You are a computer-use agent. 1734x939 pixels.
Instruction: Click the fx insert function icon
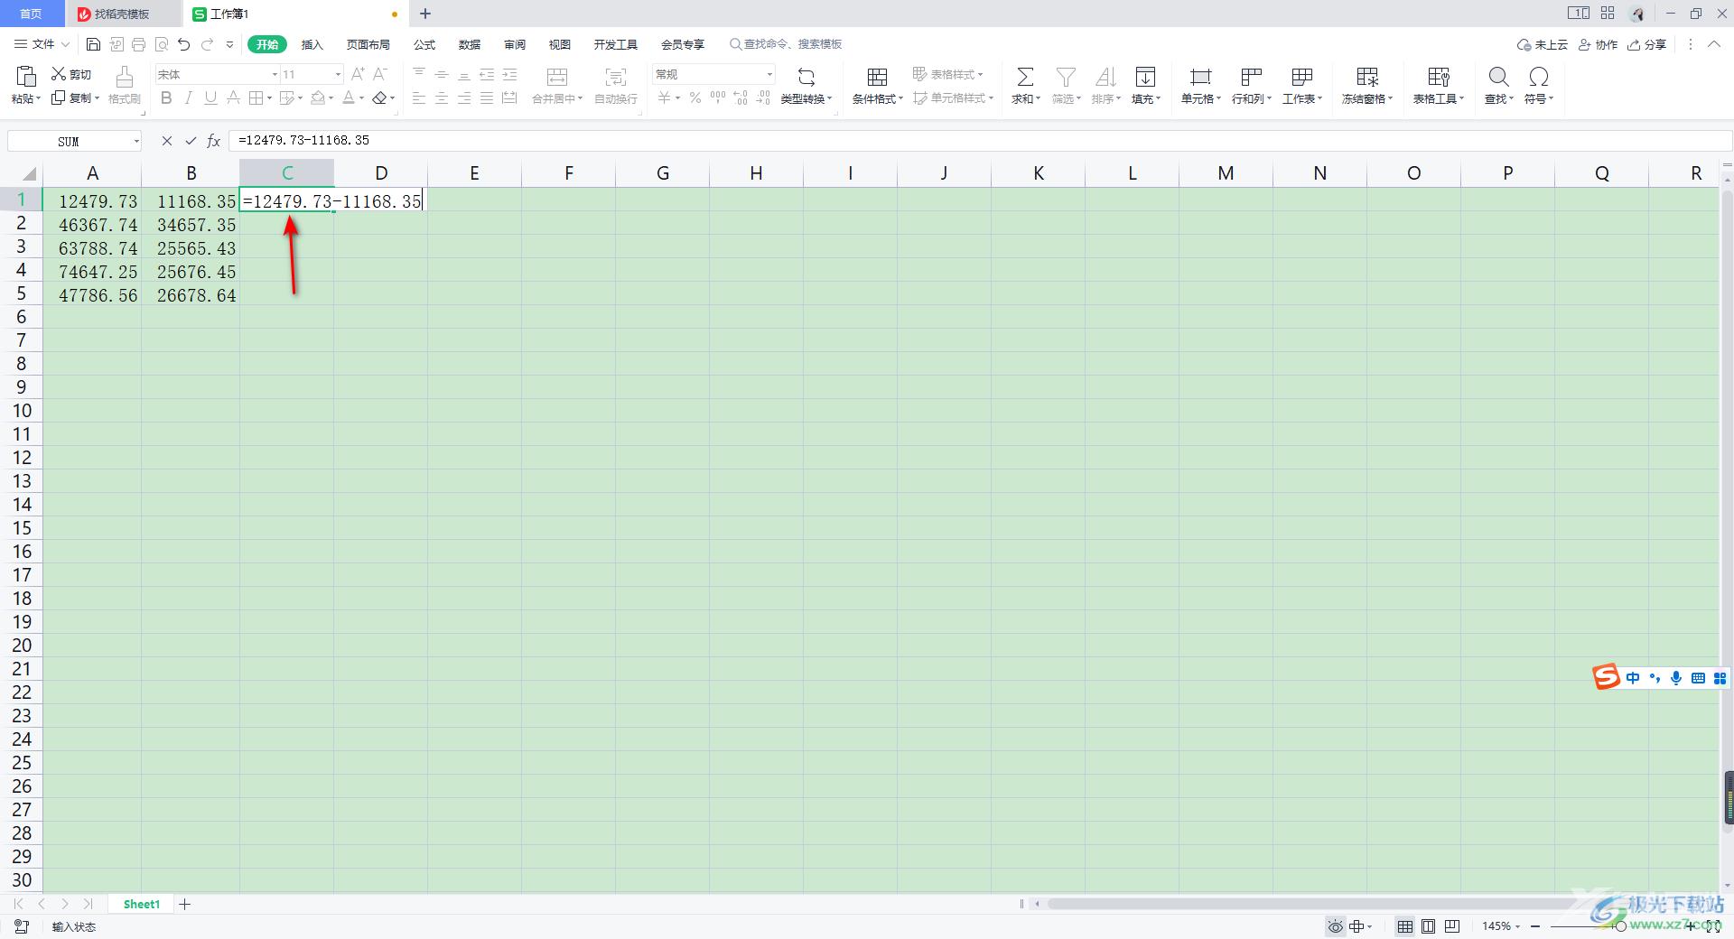pyautogui.click(x=214, y=141)
